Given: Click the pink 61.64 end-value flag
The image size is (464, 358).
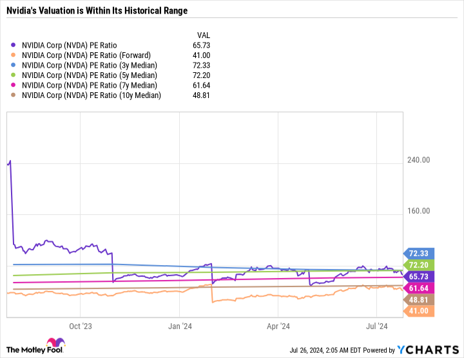Looking at the screenshot, I should coord(419,288).
